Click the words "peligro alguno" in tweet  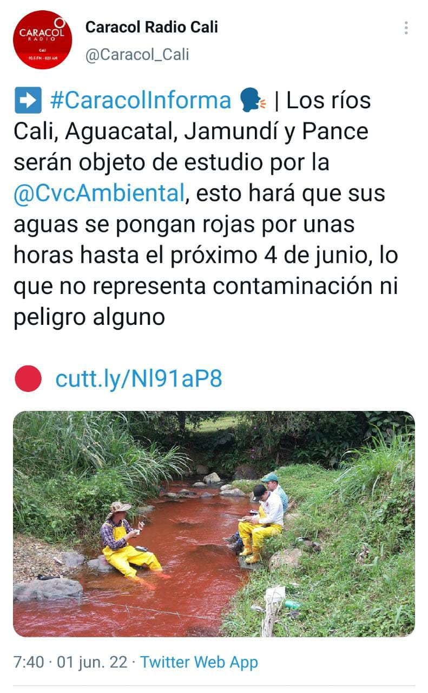click(x=89, y=318)
